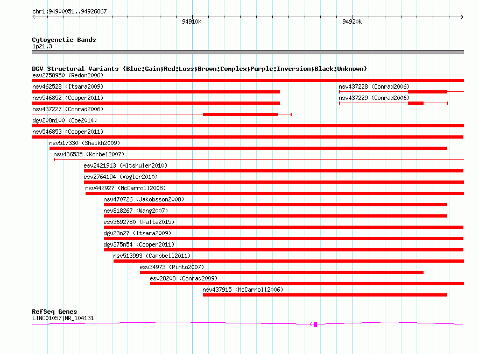
Task: Click the DGV Structural Variants track title
Action: 200,69
